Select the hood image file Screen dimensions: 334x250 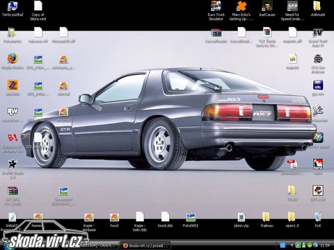coord(114,217)
